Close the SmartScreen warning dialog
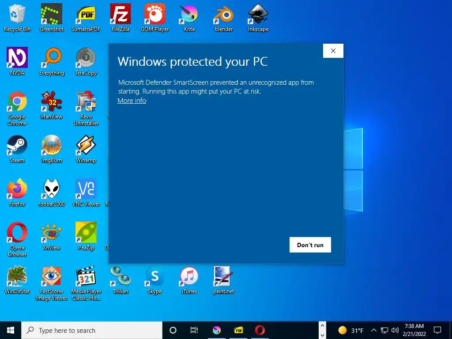Viewport: 452px width, 339px height. coord(333,51)
